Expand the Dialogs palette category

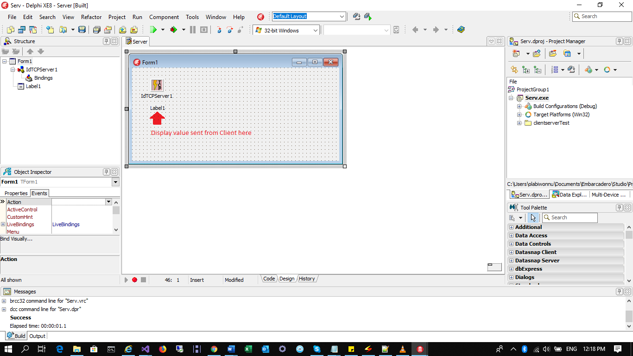coord(512,277)
